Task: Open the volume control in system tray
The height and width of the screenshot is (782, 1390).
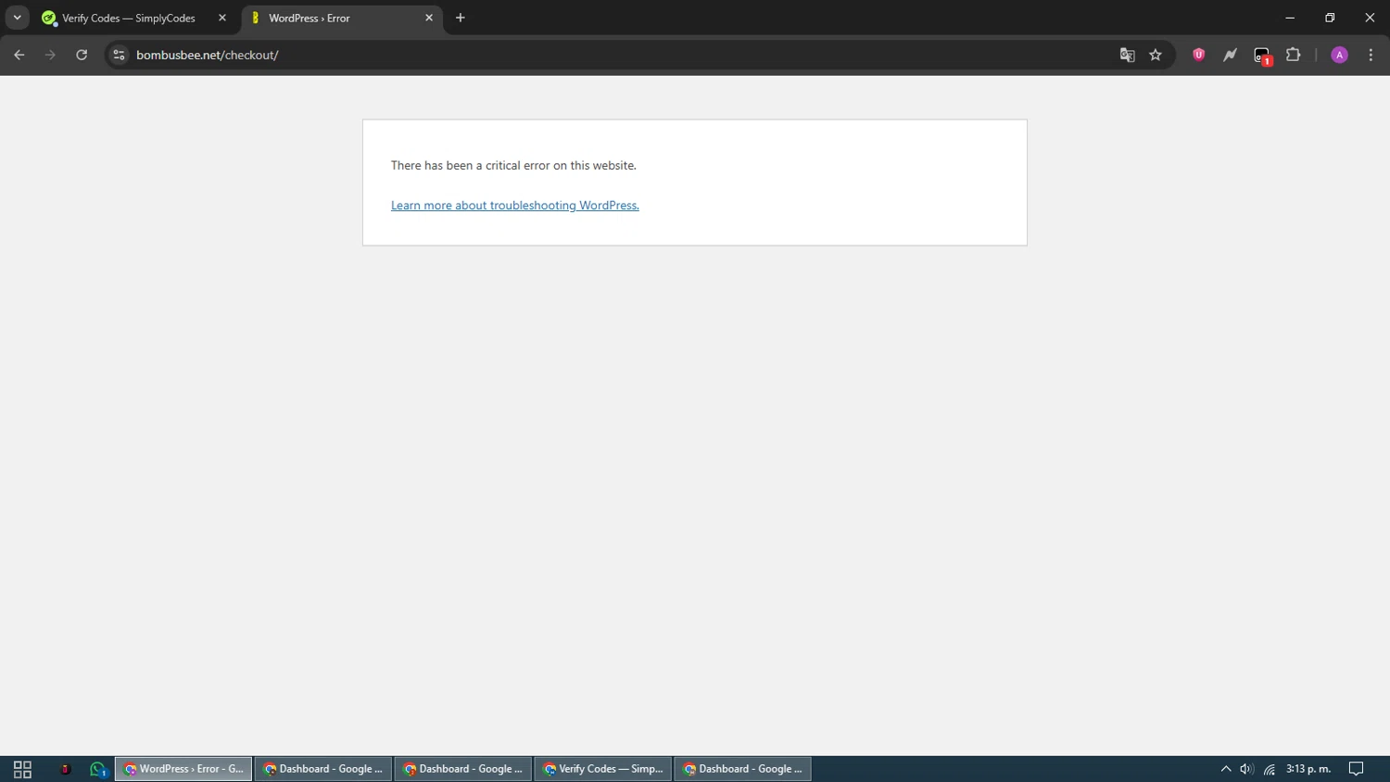Action: click(x=1247, y=769)
